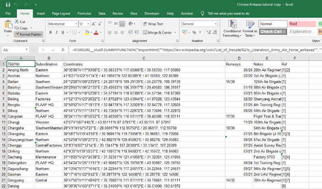Open fill color dropdown arrow
This screenshot has width=322, height=189.
point(91,33)
